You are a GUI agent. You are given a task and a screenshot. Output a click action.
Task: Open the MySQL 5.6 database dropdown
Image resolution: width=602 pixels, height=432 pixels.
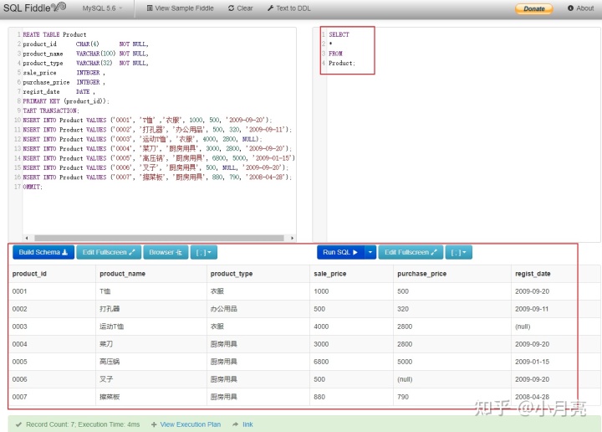click(x=102, y=8)
